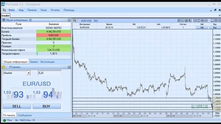Click the Значение column header
The width and height of the screenshot is (221, 124).
coord(54,24)
